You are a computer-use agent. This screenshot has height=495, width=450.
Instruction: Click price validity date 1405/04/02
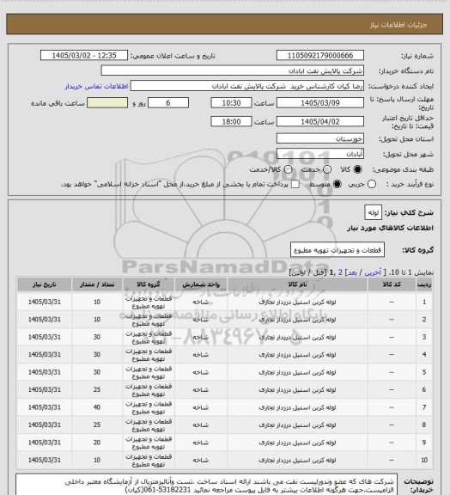tap(320, 121)
